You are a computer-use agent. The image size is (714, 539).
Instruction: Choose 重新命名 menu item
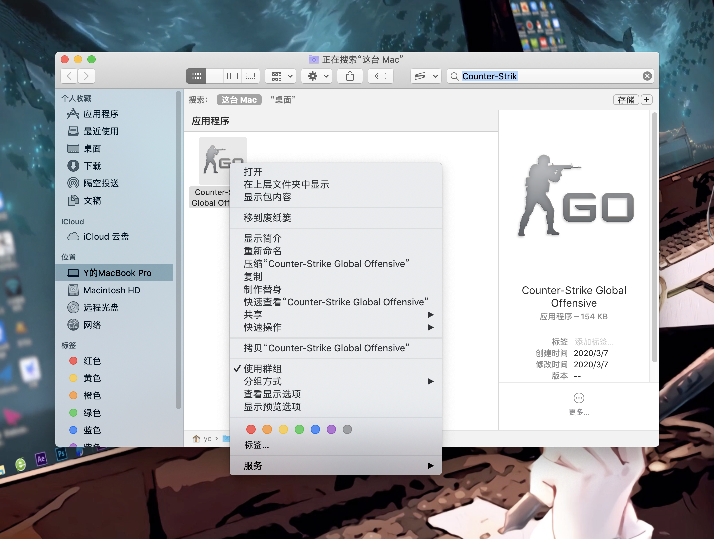336,251
